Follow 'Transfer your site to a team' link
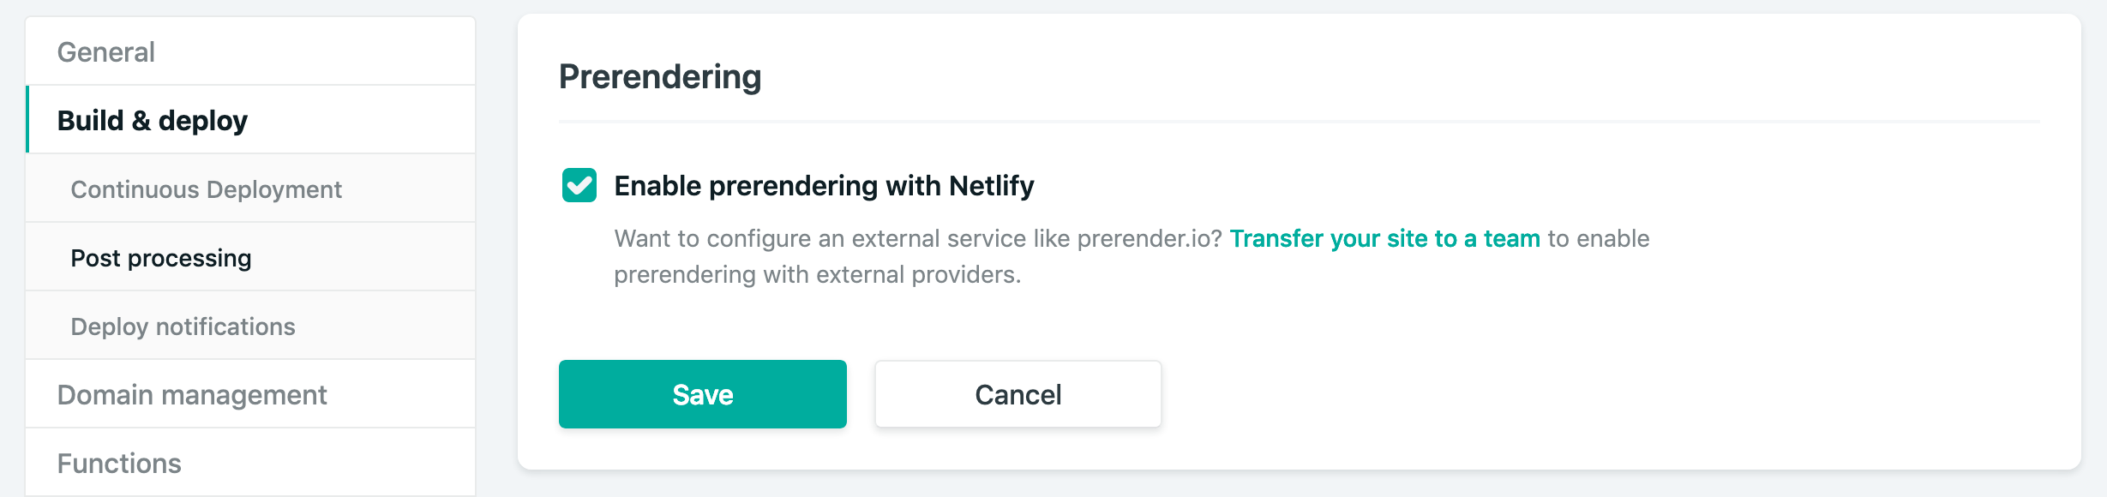The height and width of the screenshot is (497, 2107). coord(1384,238)
